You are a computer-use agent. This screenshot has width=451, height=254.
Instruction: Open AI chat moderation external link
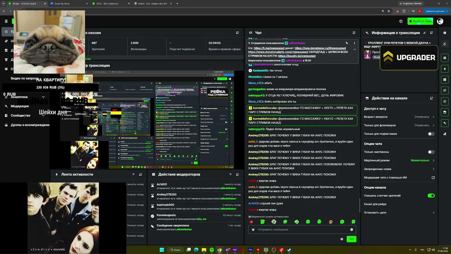433,177
